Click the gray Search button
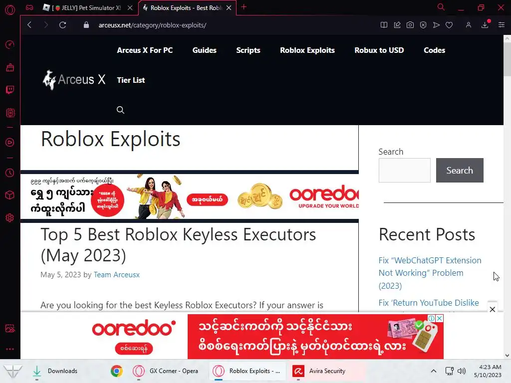This screenshot has height=383, width=511. tap(460, 171)
